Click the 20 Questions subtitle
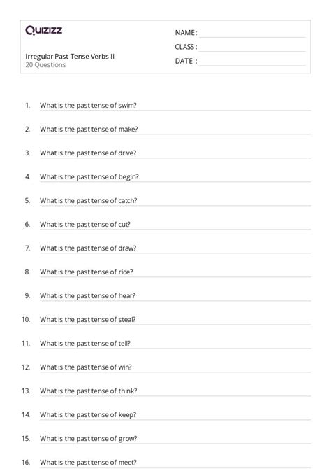Screen dimensions: 331x469 45,65
